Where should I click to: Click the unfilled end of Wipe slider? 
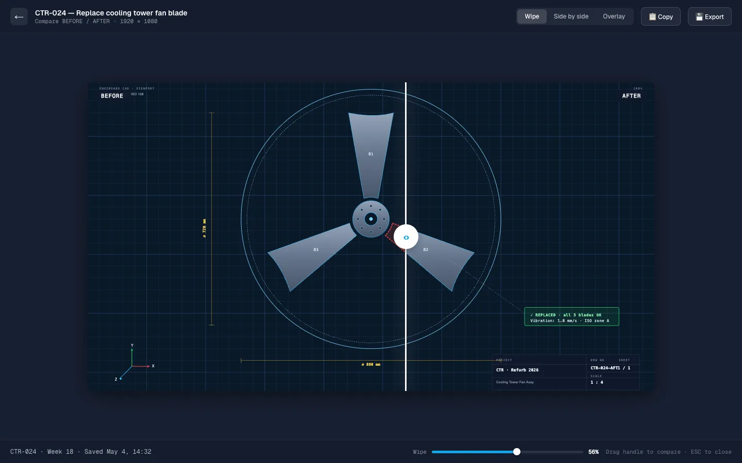click(x=550, y=452)
